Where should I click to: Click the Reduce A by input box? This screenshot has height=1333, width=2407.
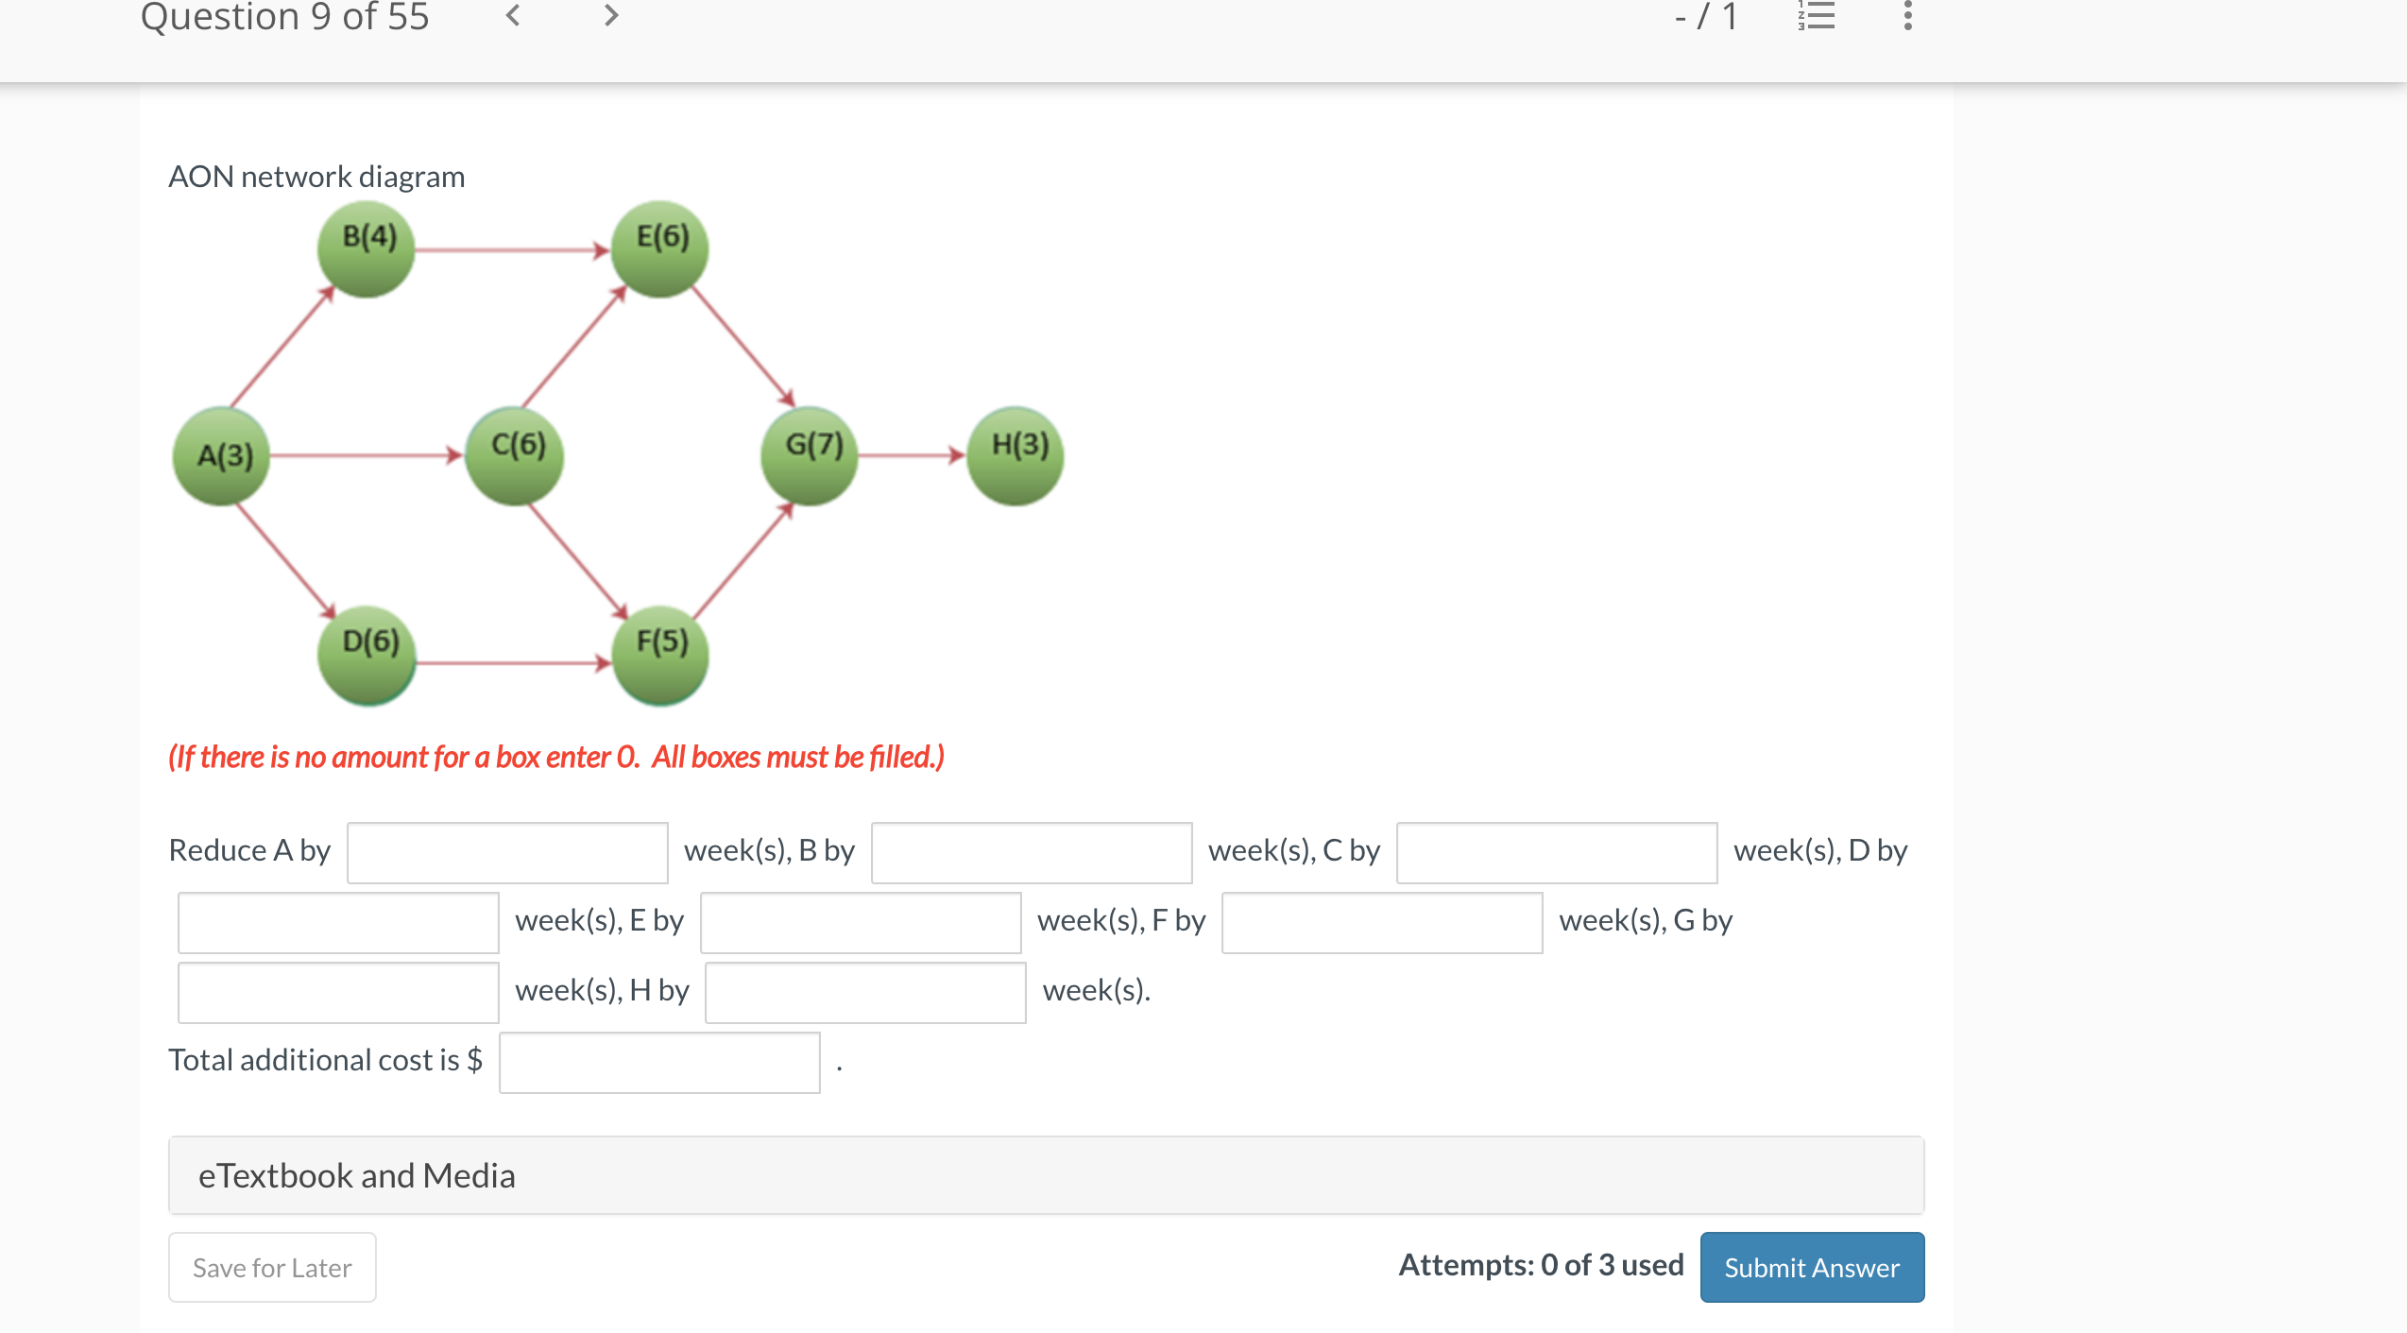(507, 852)
